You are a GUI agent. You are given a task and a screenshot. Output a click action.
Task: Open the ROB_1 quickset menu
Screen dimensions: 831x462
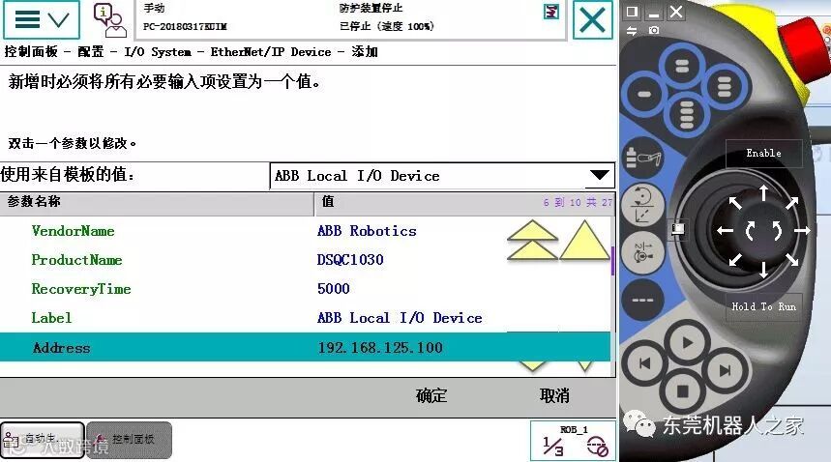(573, 441)
